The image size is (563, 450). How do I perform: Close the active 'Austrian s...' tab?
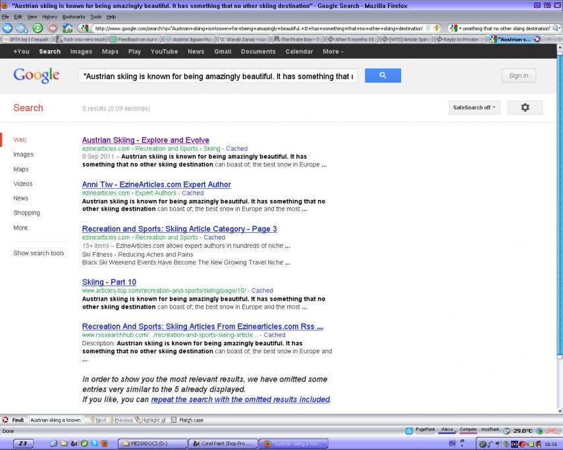537,39
